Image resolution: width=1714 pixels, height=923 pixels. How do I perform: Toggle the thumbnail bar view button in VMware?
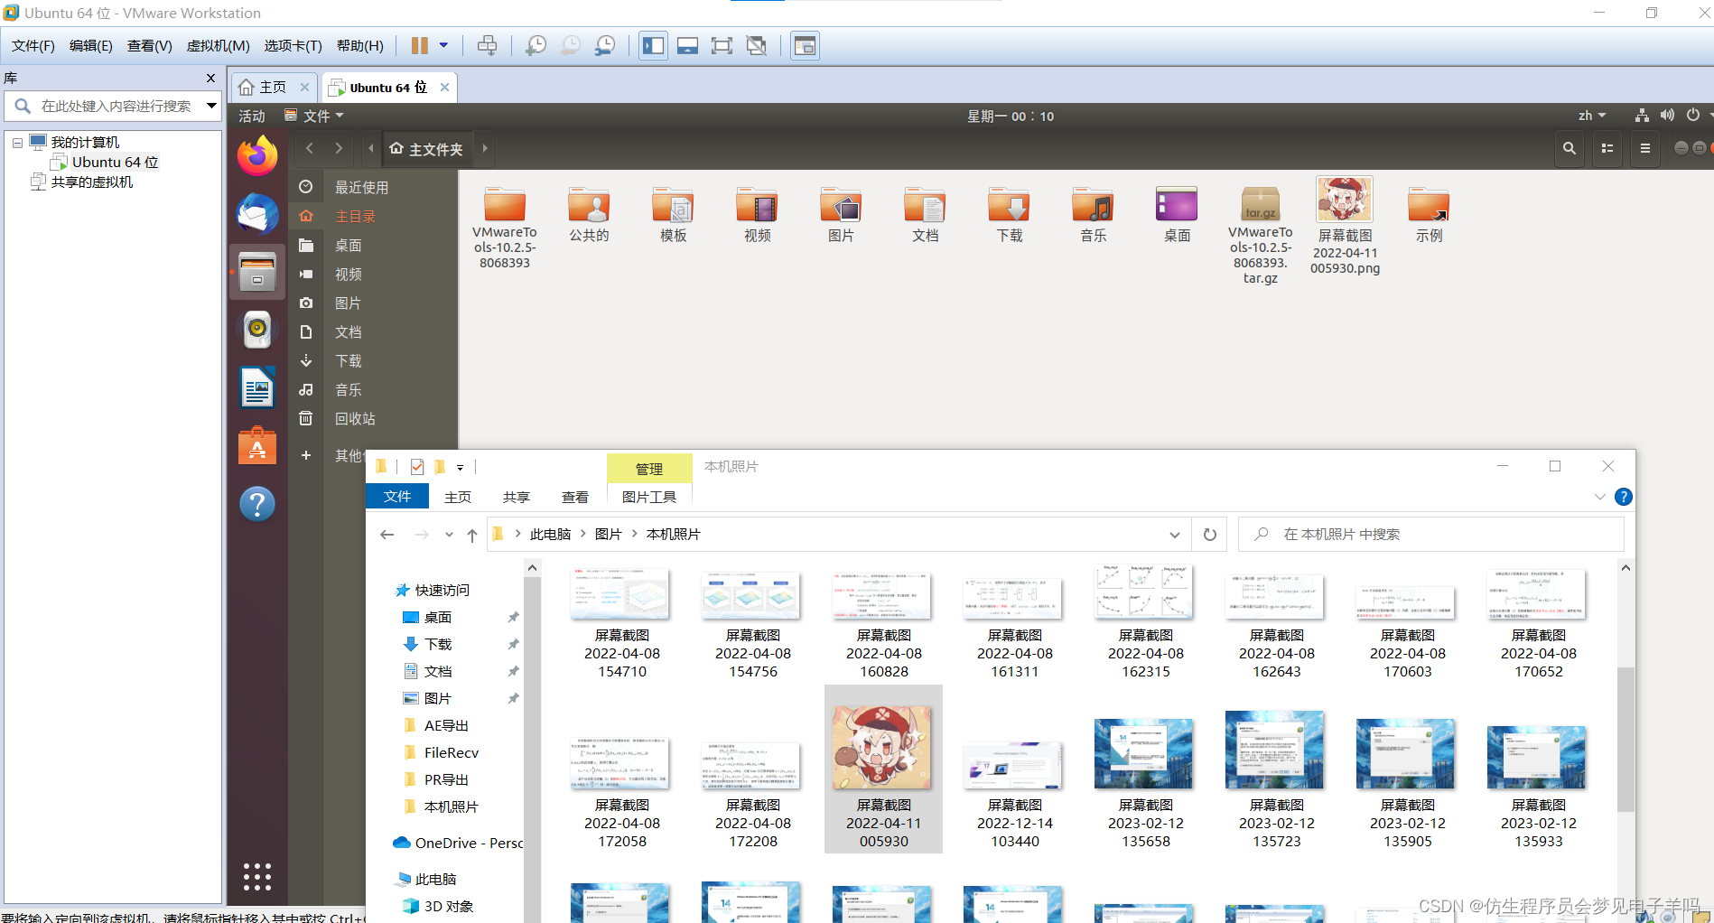(x=687, y=45)
